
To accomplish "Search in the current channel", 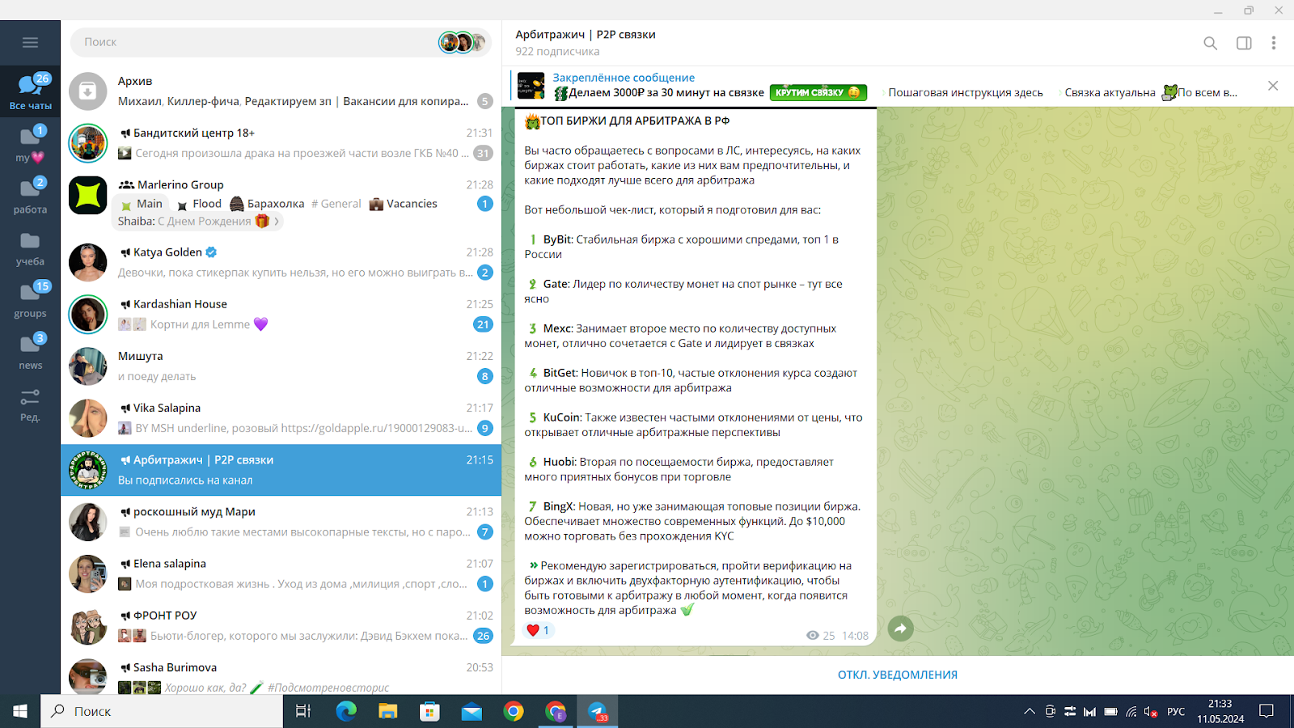I will [x=1210, y=43].
